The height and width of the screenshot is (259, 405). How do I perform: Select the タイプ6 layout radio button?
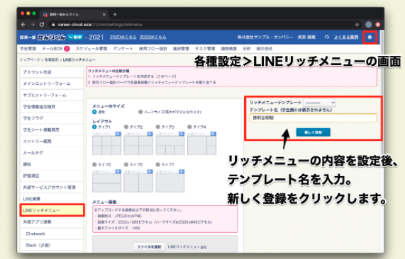pyautogui.click(x=126, y=164)
